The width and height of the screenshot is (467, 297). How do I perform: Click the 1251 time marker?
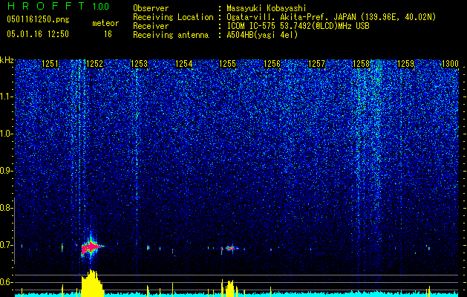(x=50, y=64)
